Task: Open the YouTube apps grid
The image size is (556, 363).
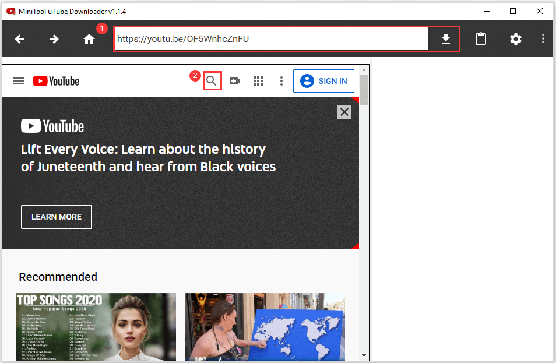Action: point(258,81)
